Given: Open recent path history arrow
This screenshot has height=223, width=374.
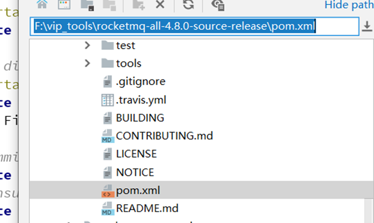Looking at the screenshot, I should click(x=367, y=26).
